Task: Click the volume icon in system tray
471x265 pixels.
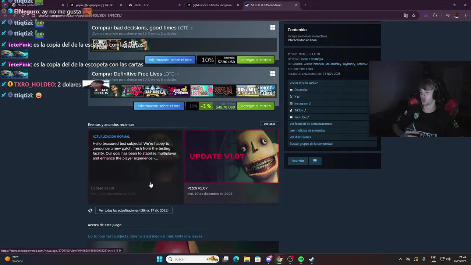Action: tap(448, 259)
